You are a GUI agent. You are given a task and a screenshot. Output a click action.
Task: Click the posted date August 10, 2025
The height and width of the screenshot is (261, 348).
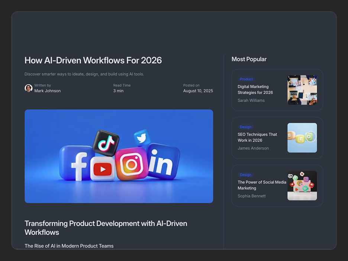[198, 91]
